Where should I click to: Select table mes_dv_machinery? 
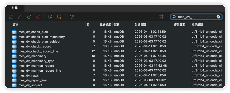point(32,56)
